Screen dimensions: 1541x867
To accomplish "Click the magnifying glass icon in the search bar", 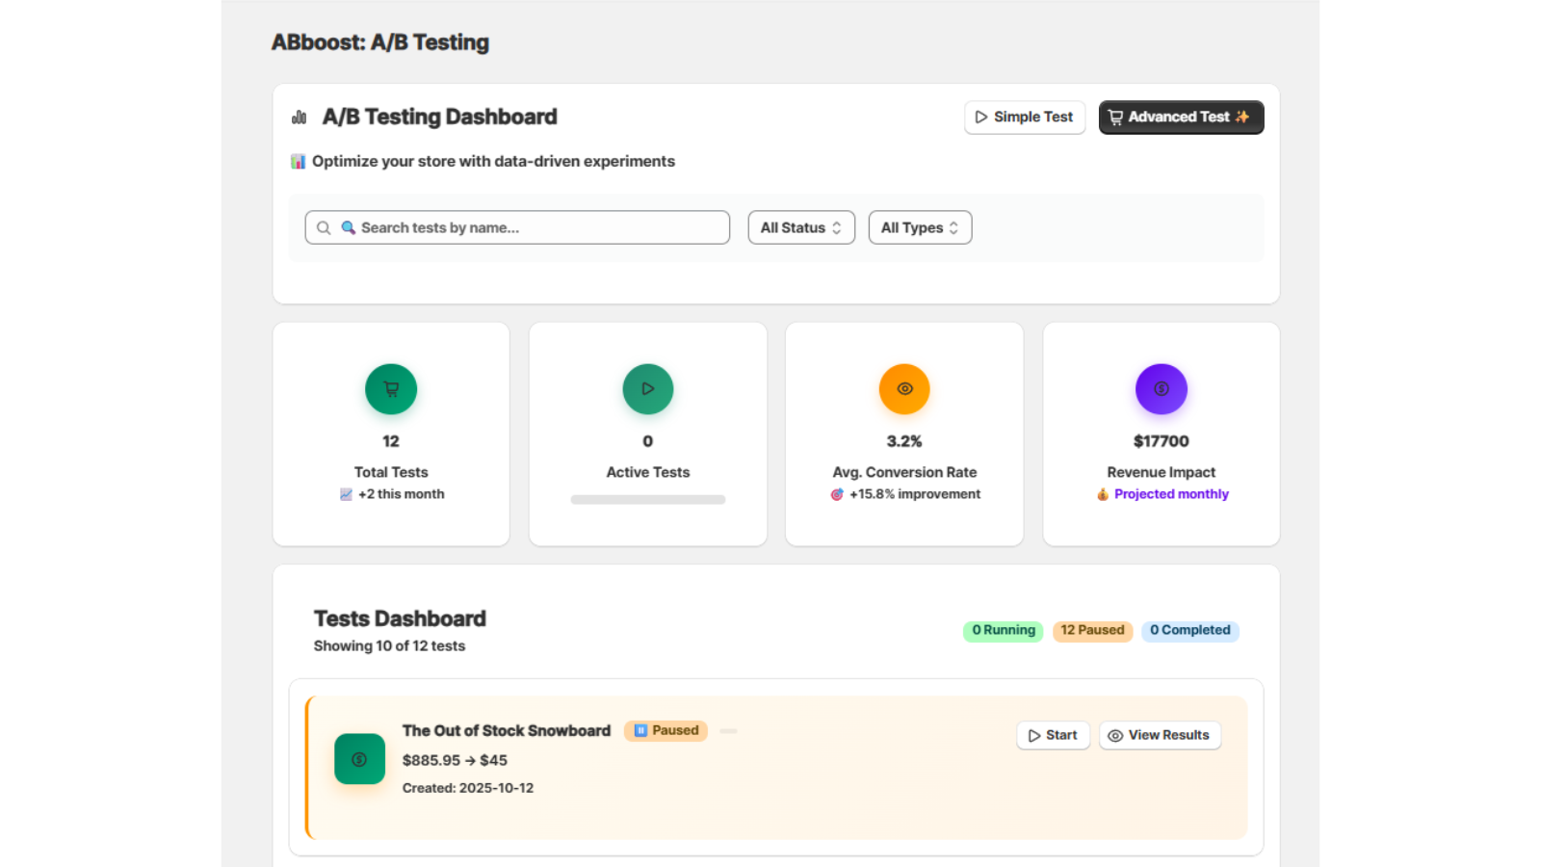I will point(324,227).
